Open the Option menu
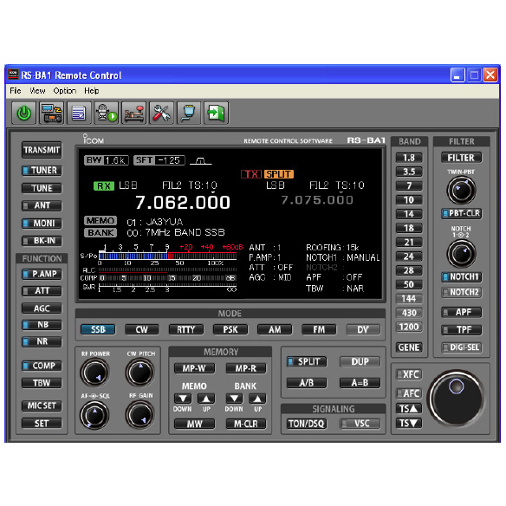Viewport: 506px width, 506px height. click(x=64, y=91)
